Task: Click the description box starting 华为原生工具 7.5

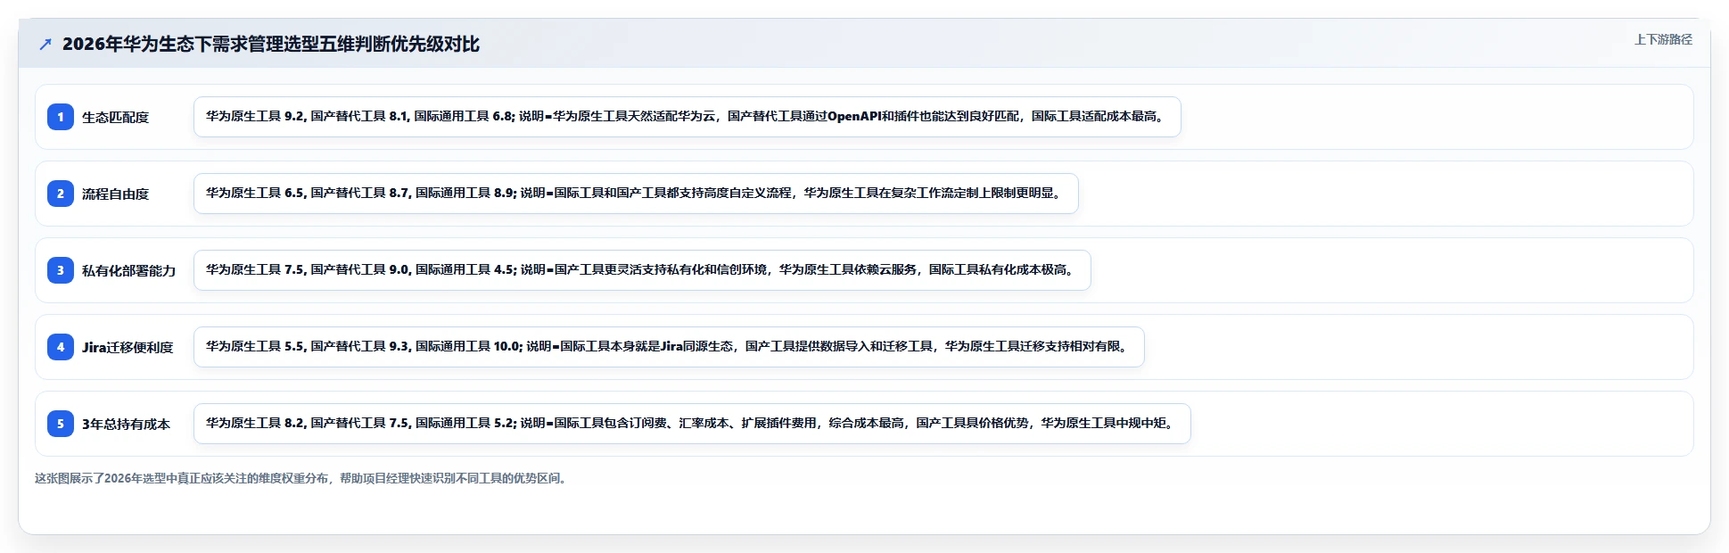Action: click(642, 270)
